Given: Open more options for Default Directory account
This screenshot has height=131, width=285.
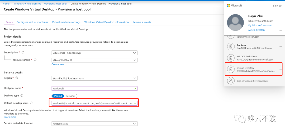Looking at the screenshot, I should tap(280, 69).
